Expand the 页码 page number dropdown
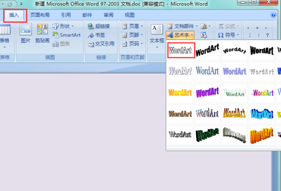 click(142, 43)
